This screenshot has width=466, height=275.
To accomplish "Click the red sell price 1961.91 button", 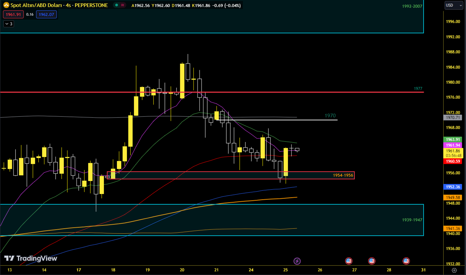I will coord(13,14).
